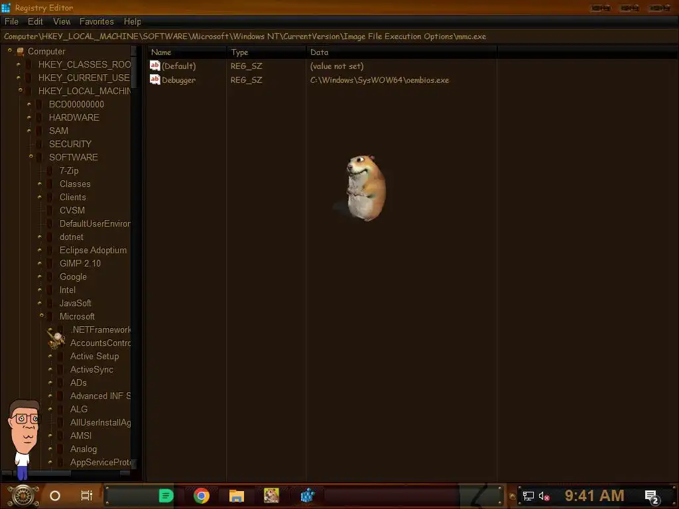Screen dimensions: 679x509
Task: Expand the Google key
Action: 39,276
